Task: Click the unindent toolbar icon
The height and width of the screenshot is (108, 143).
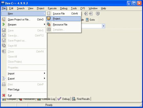Action: point(91,14)
